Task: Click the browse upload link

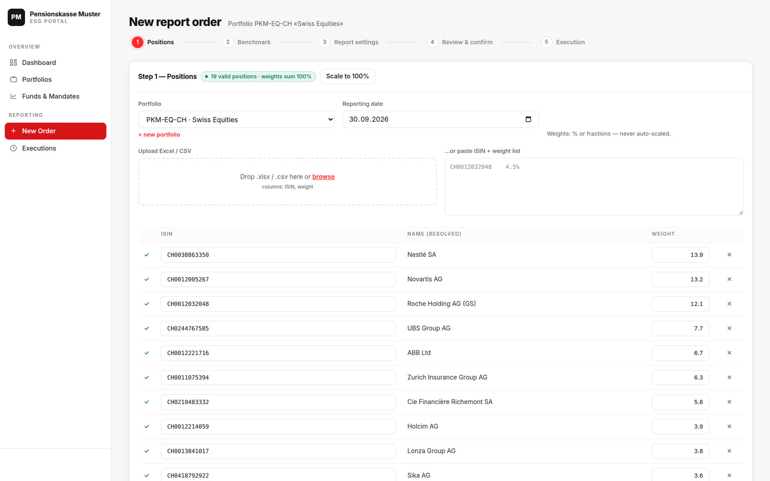Action: (x=323, y=177)
